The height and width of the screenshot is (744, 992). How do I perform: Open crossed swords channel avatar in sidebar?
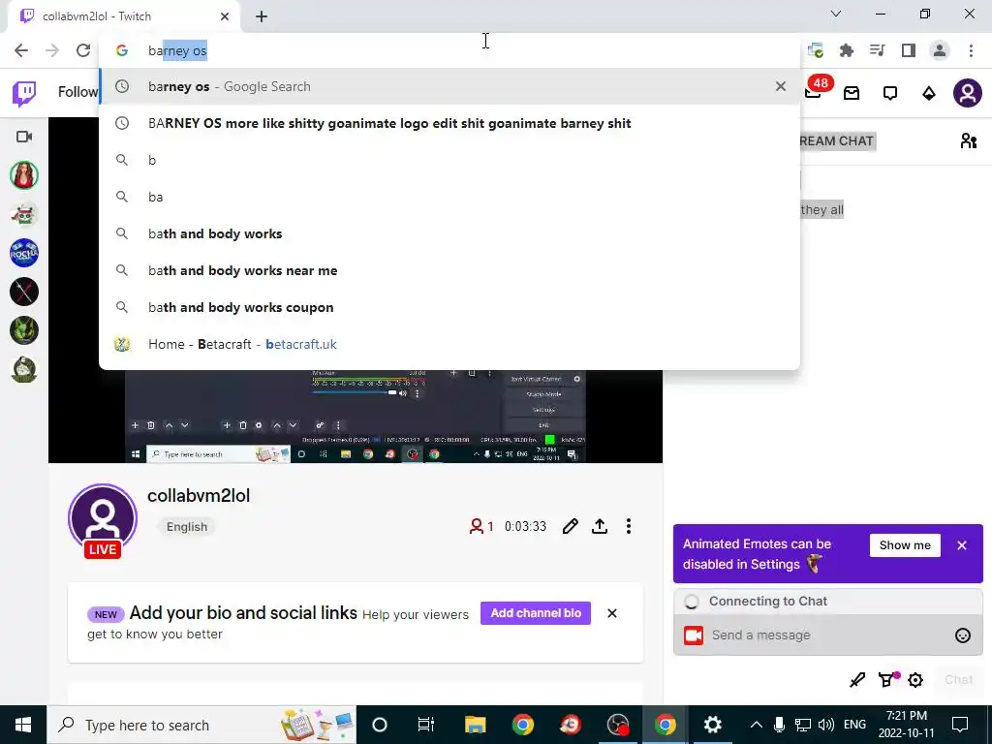24,292
